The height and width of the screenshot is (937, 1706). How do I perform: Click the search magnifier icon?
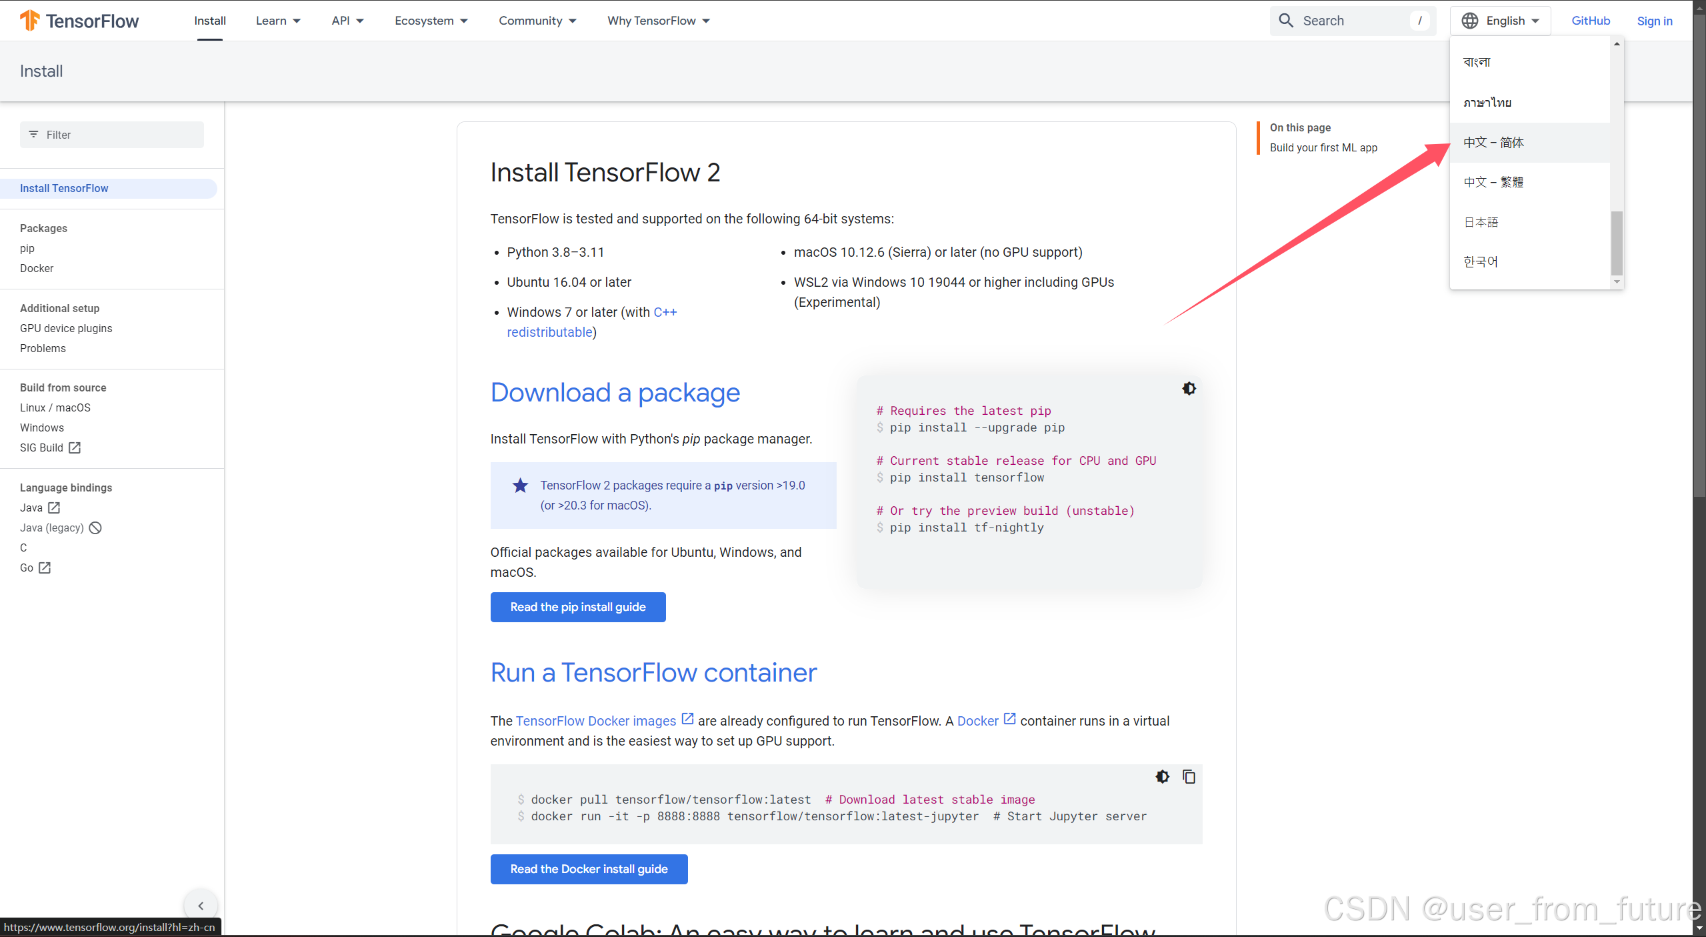[x=1286, y=21]
